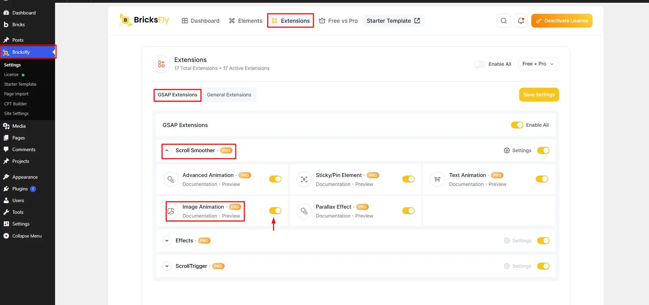This screenshot has width=649, height=305.
Task: Open the Free vs Pro tab
Action: 339,21
